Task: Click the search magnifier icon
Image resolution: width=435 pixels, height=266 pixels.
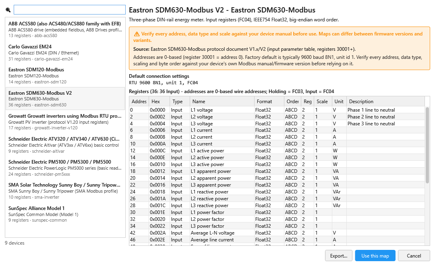Action: point(8,10)
